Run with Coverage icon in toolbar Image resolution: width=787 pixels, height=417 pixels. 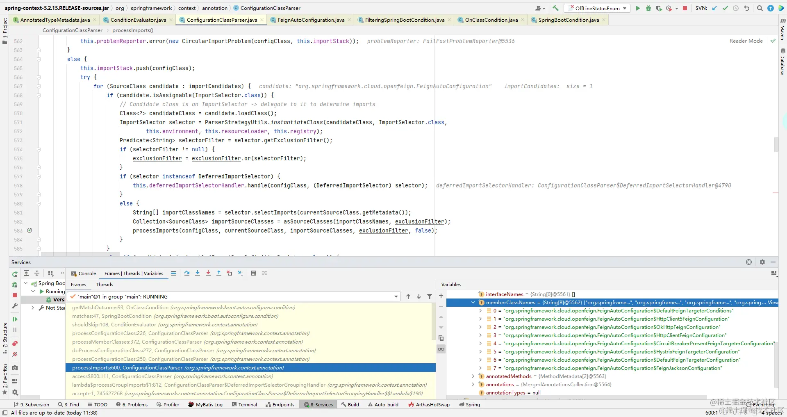659,8
